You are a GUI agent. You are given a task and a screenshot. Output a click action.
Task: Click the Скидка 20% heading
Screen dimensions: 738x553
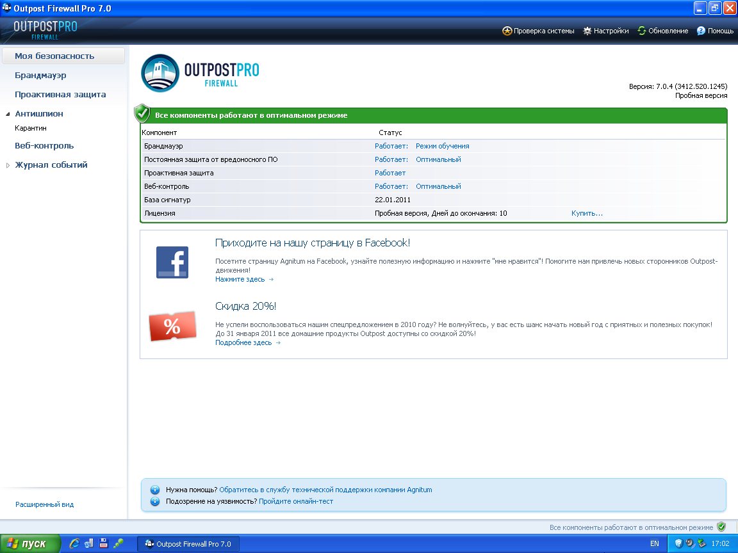click(246, 306)
